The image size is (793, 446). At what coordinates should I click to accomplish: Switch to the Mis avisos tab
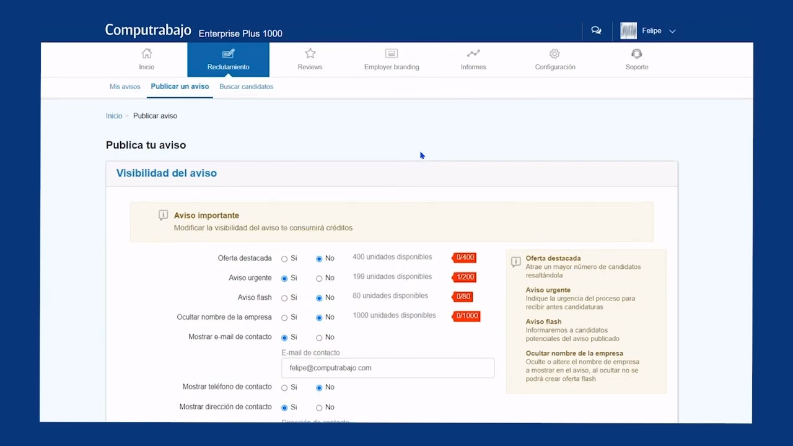tap(125, 87)
